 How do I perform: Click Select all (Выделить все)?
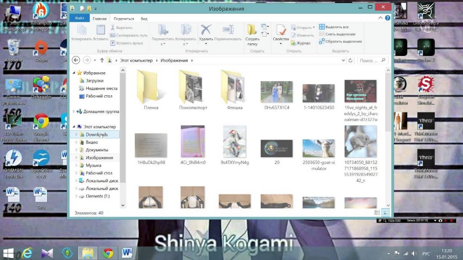click(334, 27)
